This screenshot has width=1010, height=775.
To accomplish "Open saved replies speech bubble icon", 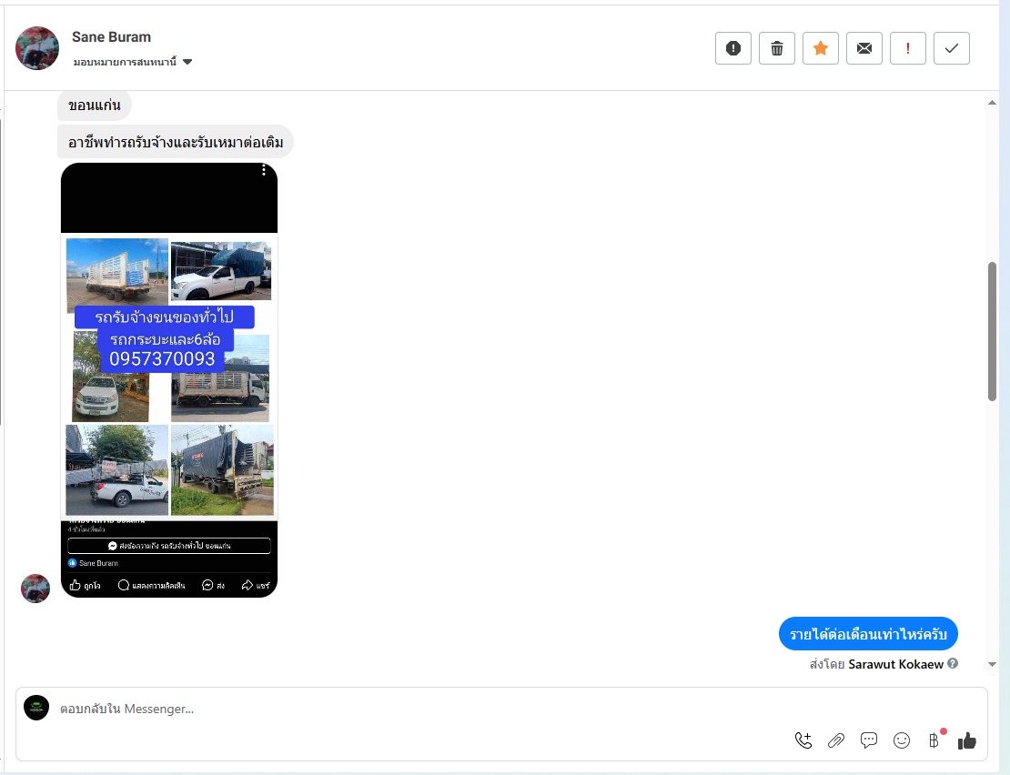I will (x=869, y=740).
